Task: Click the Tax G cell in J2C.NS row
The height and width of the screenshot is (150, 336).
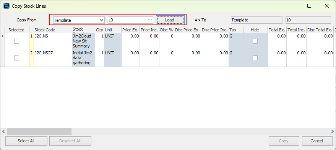Action: tap(236, 41)
